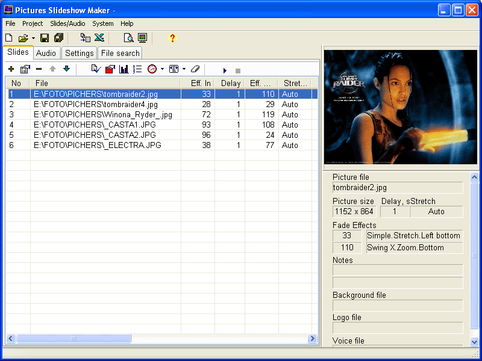The image size is (482, 361).
Task: Click the Simple.Stretch.Left bottom effect field
Action: 415,236
